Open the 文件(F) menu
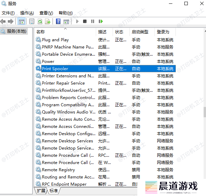The width and height of the screenshot is (206, 196). 8,13
